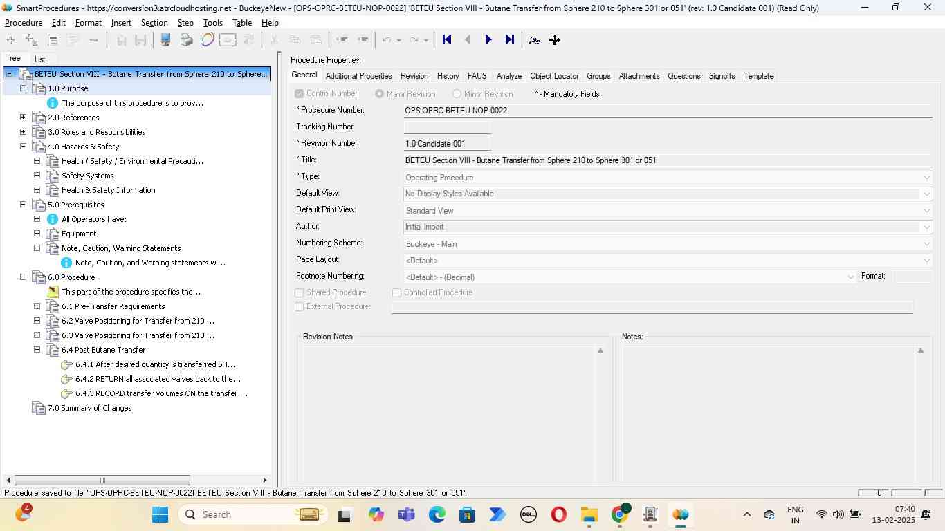Switch to the Additional Properties tab

358,76
